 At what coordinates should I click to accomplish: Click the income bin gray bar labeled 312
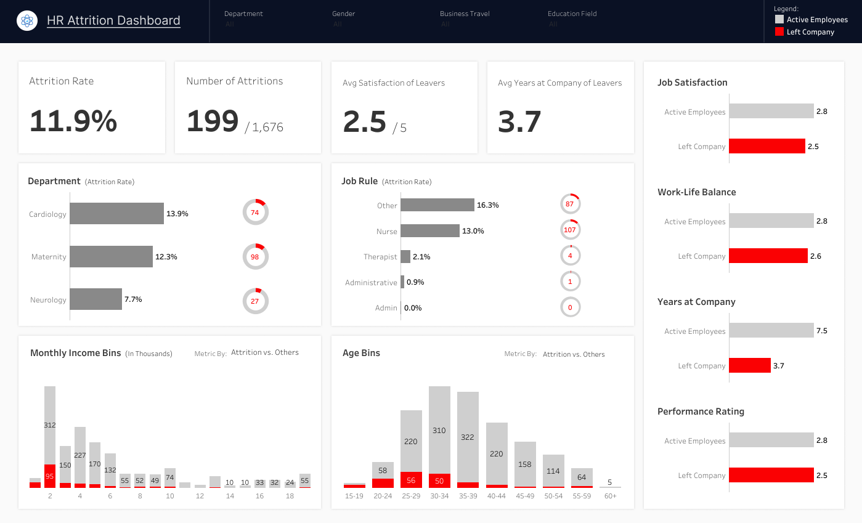click(50, 425)
